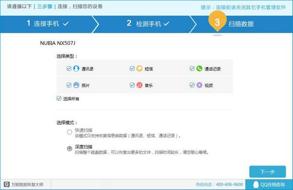
Task: Toggle the 视频 video checkbox
Action: click(192, 85)
